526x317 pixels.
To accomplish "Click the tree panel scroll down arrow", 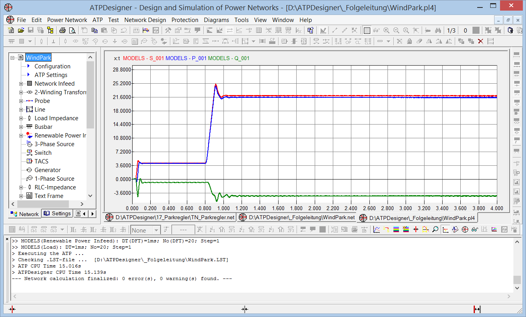I will [90, 196].
